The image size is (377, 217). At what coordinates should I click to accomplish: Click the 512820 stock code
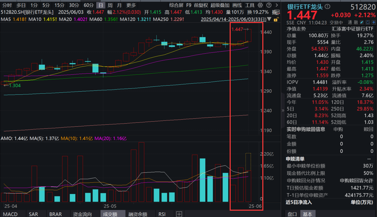tap(363, 7)
